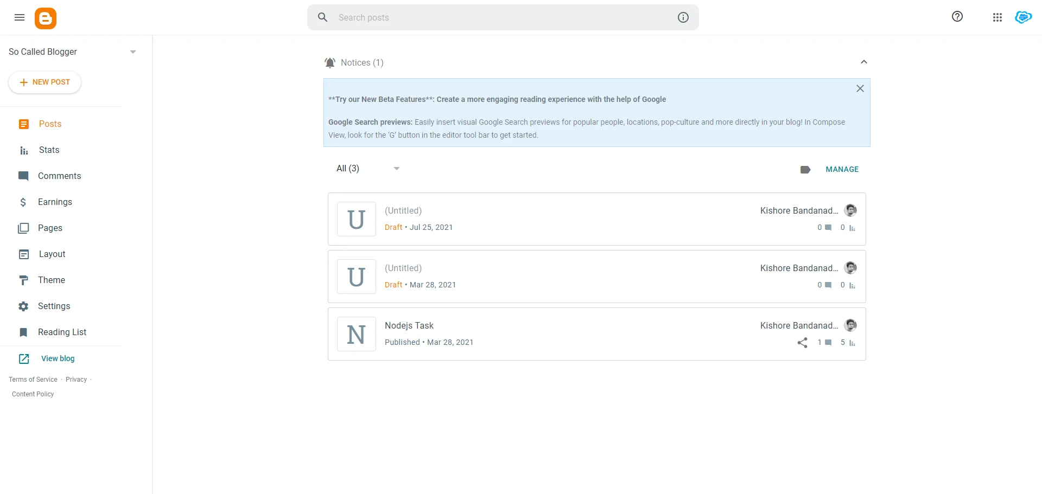Open Comments from the sidebar icon
Screen dimensions: 1042x494
pos(23,176)
